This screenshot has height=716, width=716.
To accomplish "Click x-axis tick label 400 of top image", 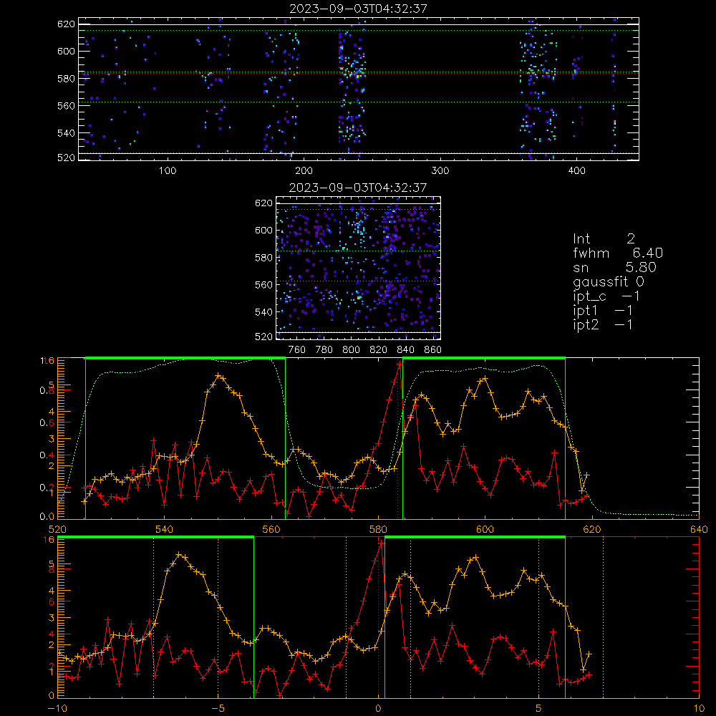I will pyautogui.click(x=576, y=171).
